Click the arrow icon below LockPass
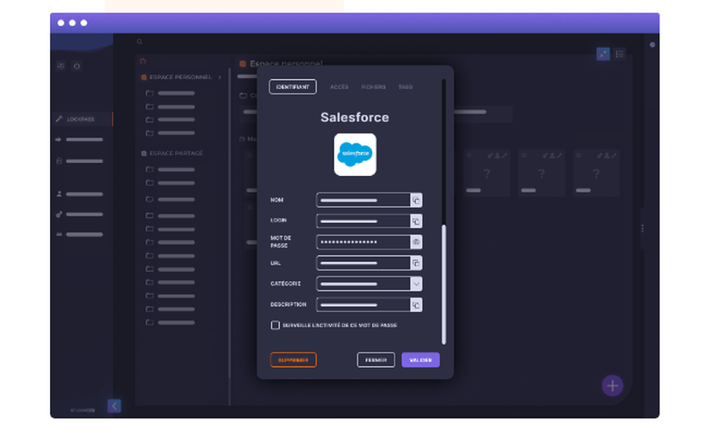 click(x=58, y=140)
